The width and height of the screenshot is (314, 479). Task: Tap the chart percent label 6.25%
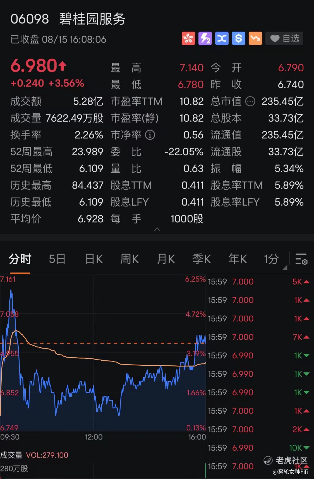[195, 279]
